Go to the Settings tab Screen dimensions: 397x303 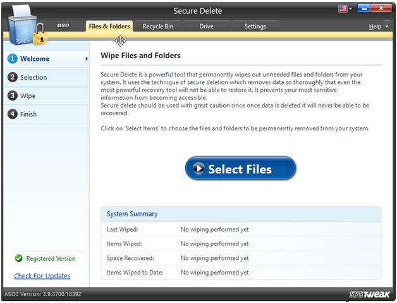coord(255,27)
